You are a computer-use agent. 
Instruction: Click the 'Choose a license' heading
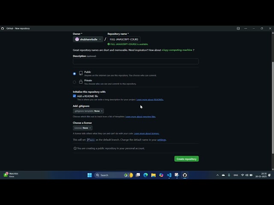pyautogui.click(x=82, y=123)
